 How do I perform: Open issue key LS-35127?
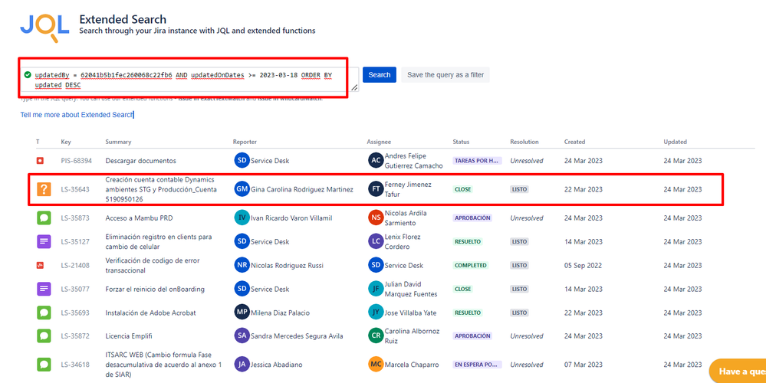pos(75,241)
